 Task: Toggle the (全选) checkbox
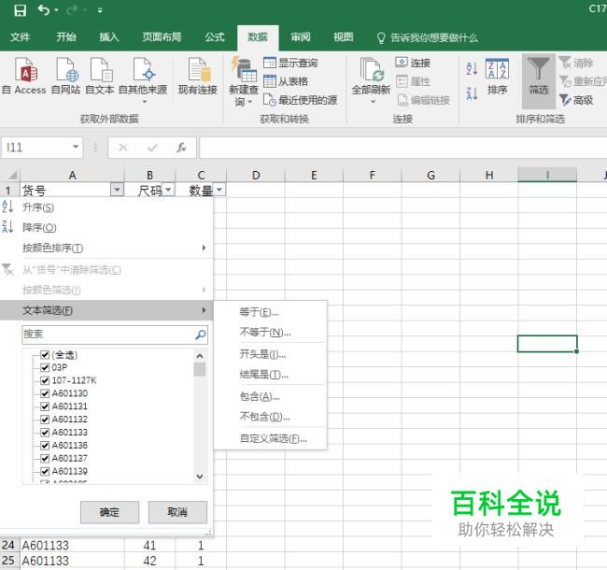[x=45, y=355]
